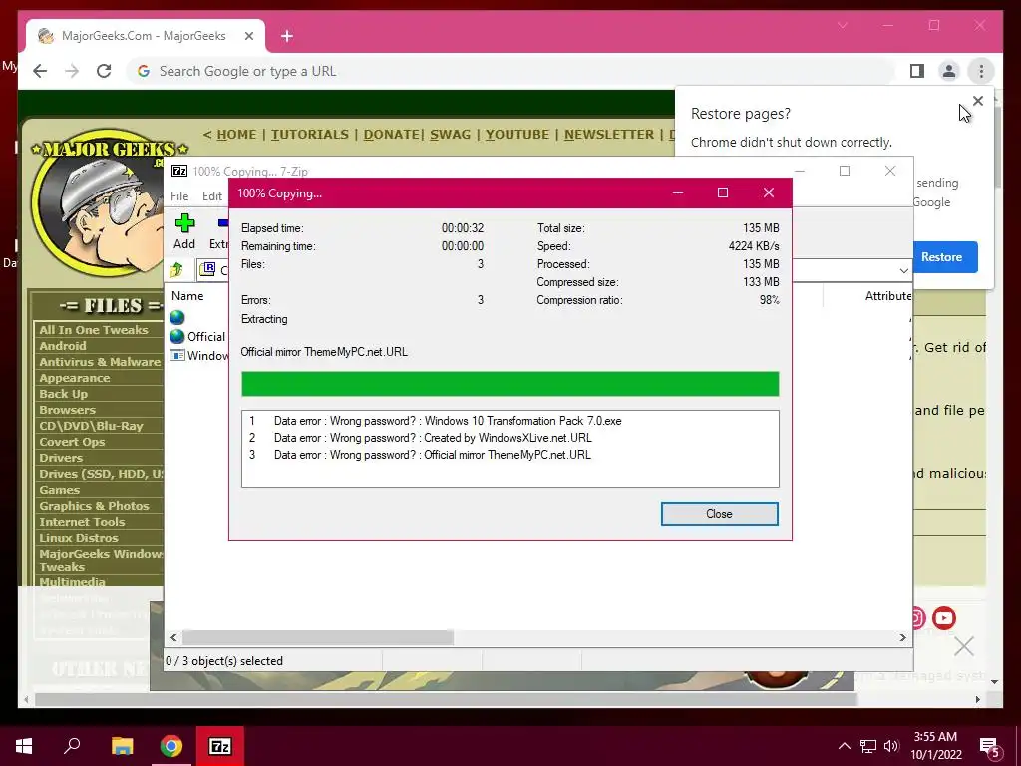This screenshot has width=1021, height=766.
Task: Expand the 7-Zip address path dropdown
Action: tap(903, 270)
